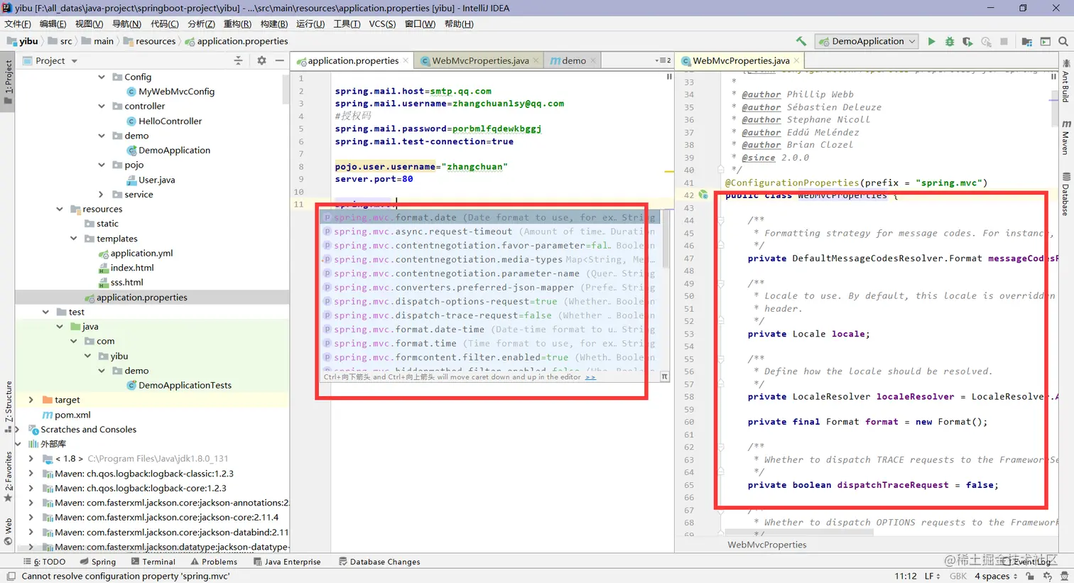Open hidden tabs list dropdown in editor

[x=663, y=60]
